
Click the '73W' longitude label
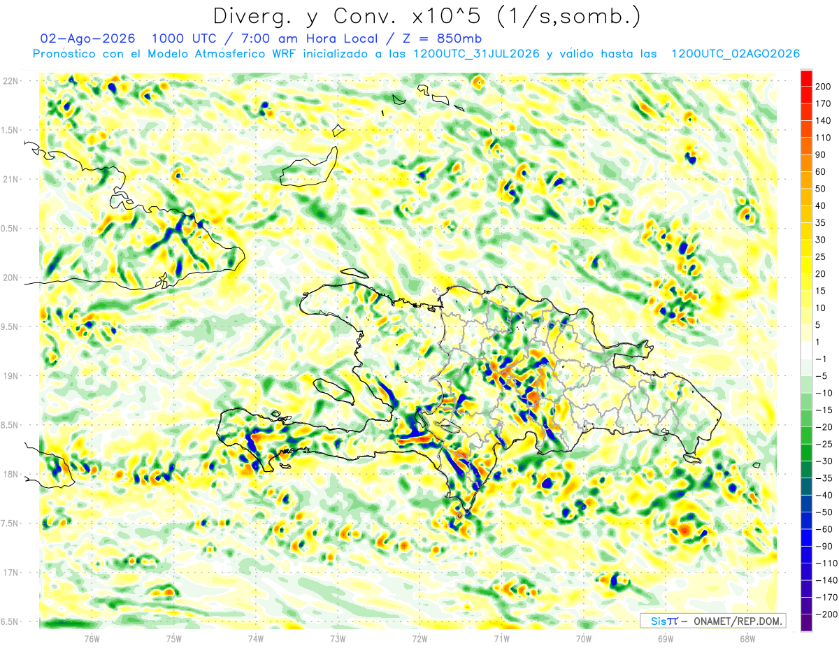338,638
